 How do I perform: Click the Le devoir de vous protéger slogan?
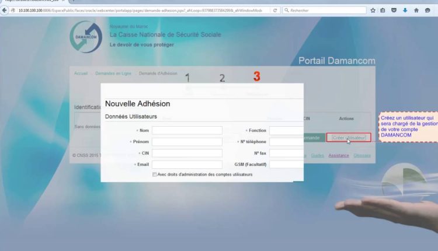click(142, 45)
